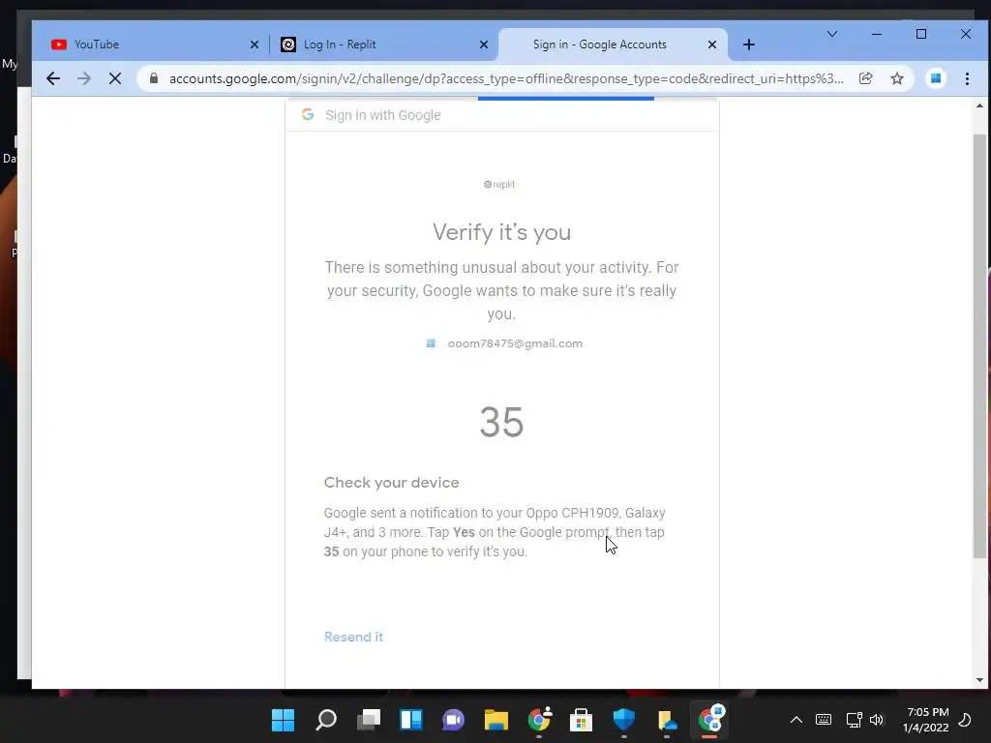Click the Resend it link
The height and width of the screenshot is (743, 991).
[353, 637]
